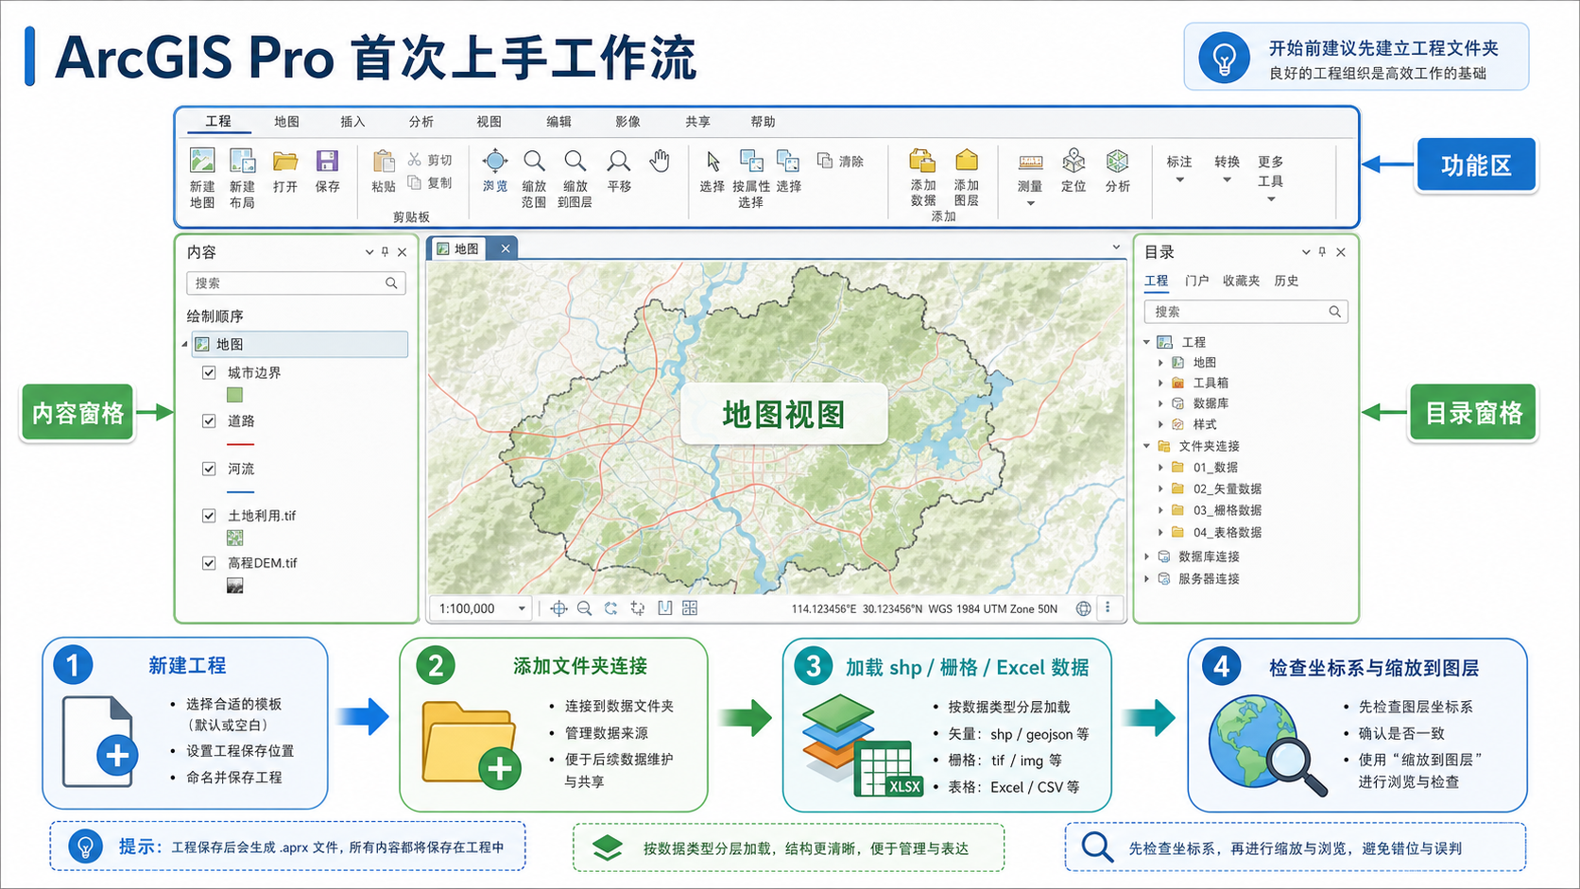The width and height of the screenshot is (1580, 889).
Task: Open a project with the 打开 folder icon
Action: (x=285, y=161)
